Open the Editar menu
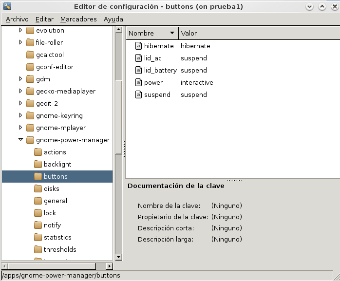 [44, 19]
